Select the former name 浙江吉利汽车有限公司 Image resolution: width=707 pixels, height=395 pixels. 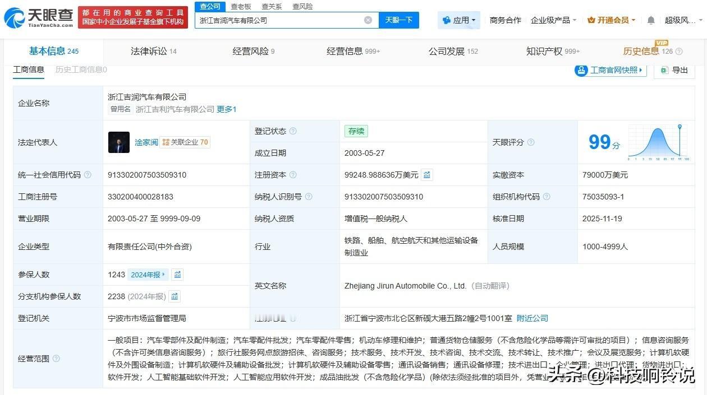(x=175, y=109)
